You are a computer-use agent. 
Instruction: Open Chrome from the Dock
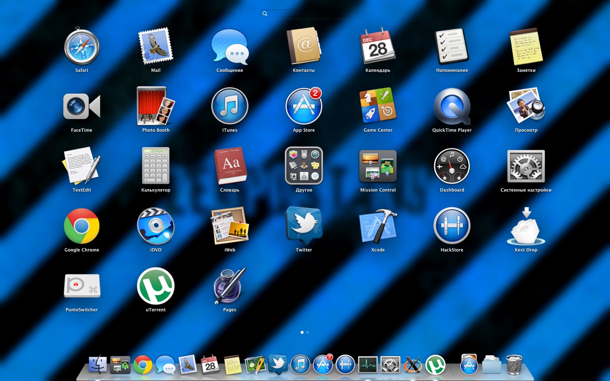143,365
